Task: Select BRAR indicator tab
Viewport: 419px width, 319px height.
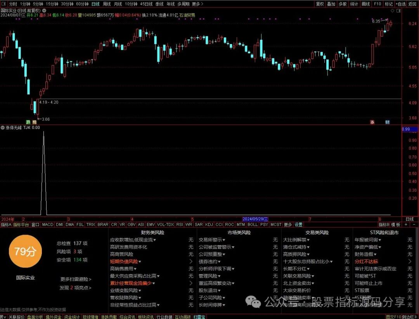Action: tap(103, 225)
